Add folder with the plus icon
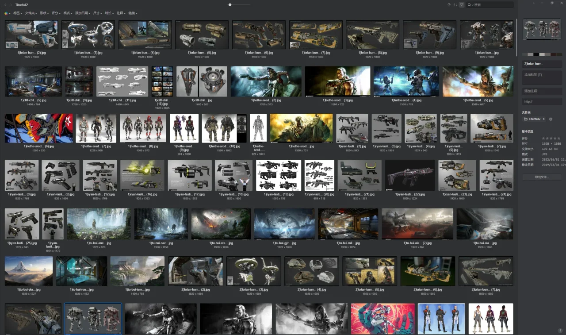566x335 pixels. (551, 119)
